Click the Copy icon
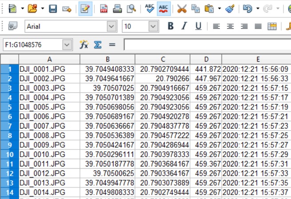This screenshot has width=291, height=199. (195, 8)
